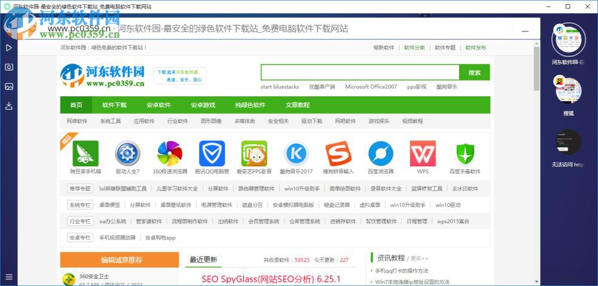Select the 最近更新 tab
598x286 pixels.
(x=204, y=260)
